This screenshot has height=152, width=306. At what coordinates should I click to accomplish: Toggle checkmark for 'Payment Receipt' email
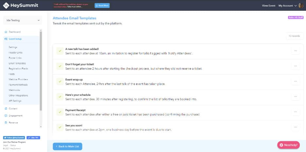tap(60, 112)
